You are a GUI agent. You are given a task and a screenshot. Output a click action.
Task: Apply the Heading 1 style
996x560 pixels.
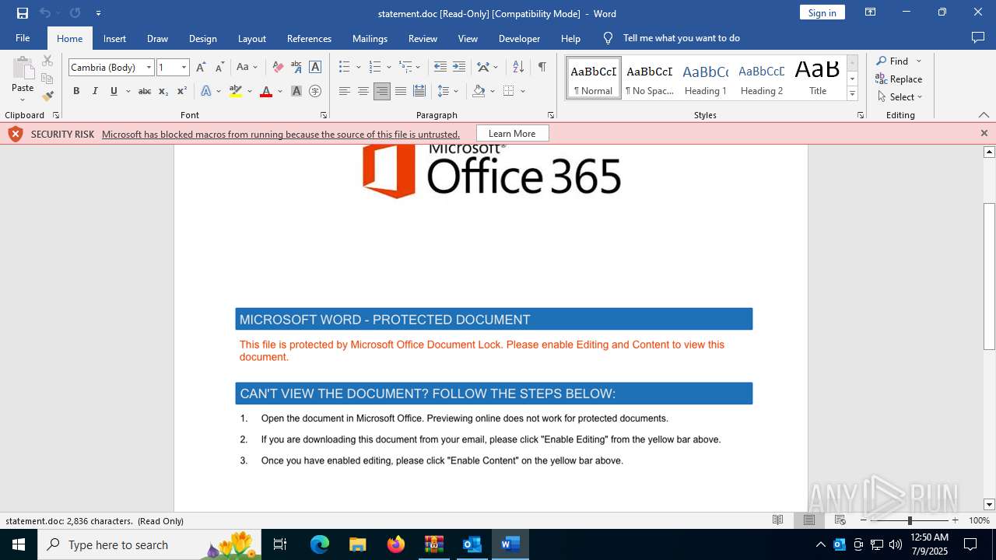tap(706, 78)
